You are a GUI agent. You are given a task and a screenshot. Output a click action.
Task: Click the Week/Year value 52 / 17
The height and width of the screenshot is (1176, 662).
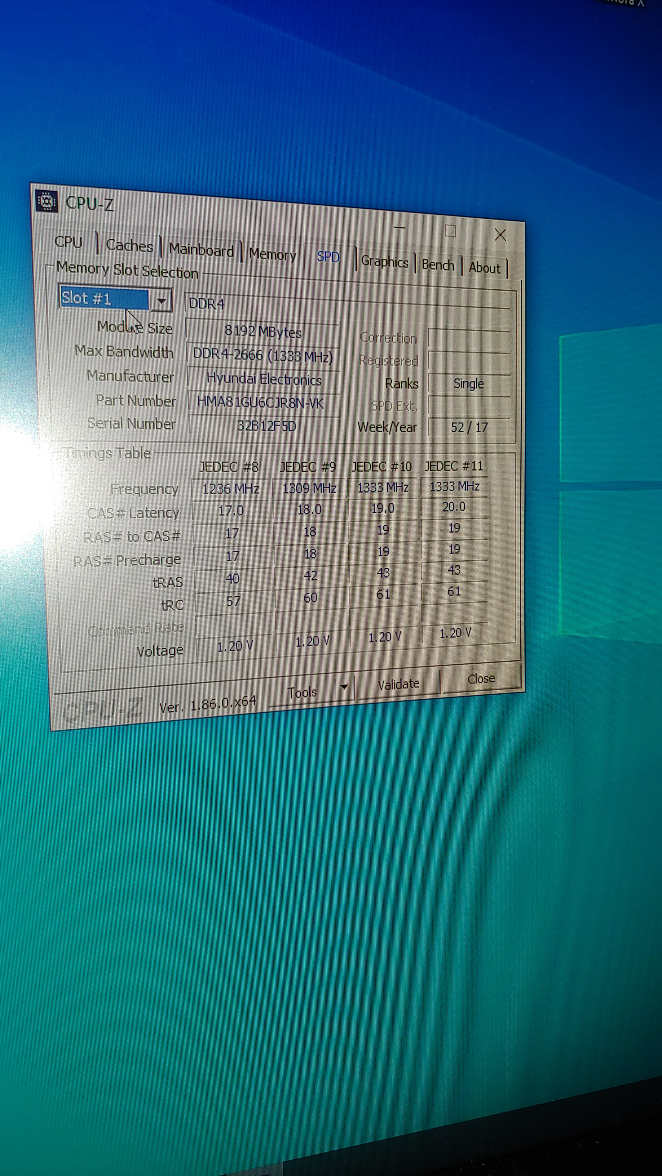(x=469, y=427)
